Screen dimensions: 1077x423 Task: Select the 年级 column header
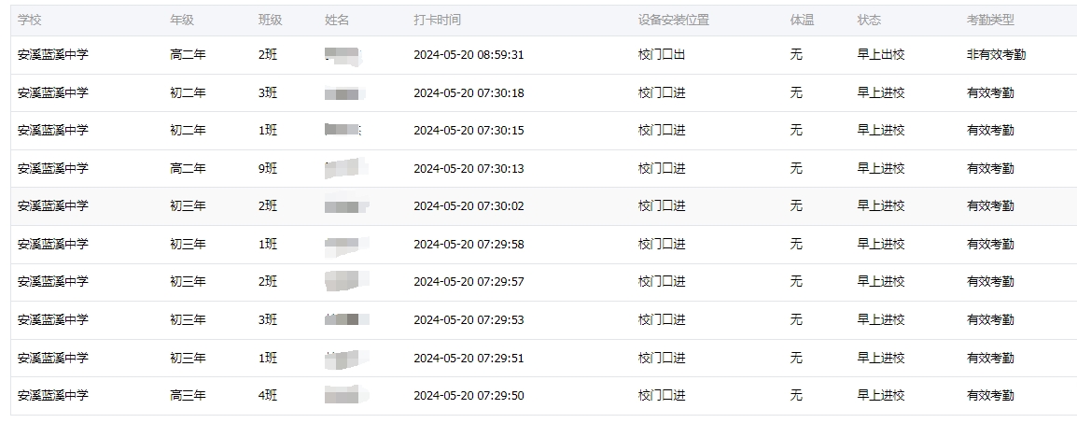(x=182, y=20)
